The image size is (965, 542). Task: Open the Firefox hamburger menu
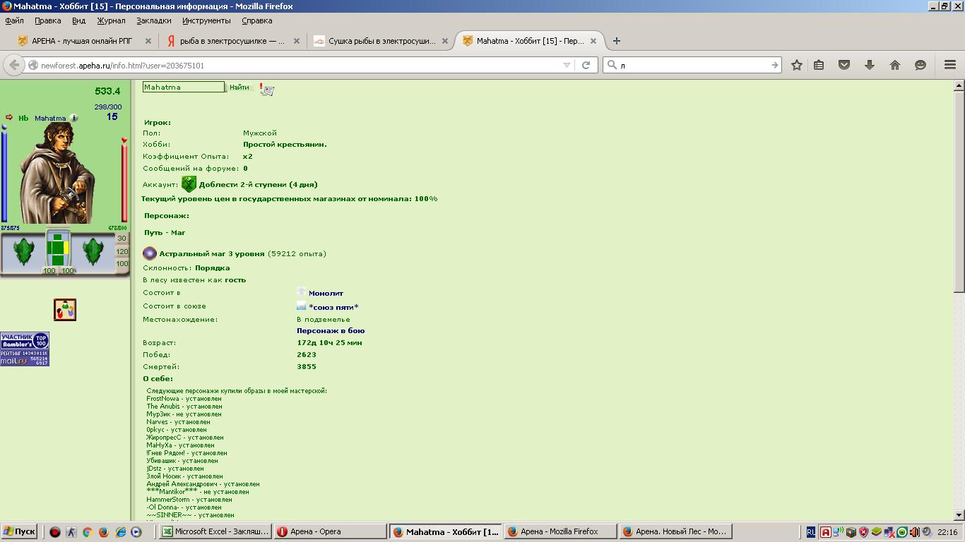(950, 65)
